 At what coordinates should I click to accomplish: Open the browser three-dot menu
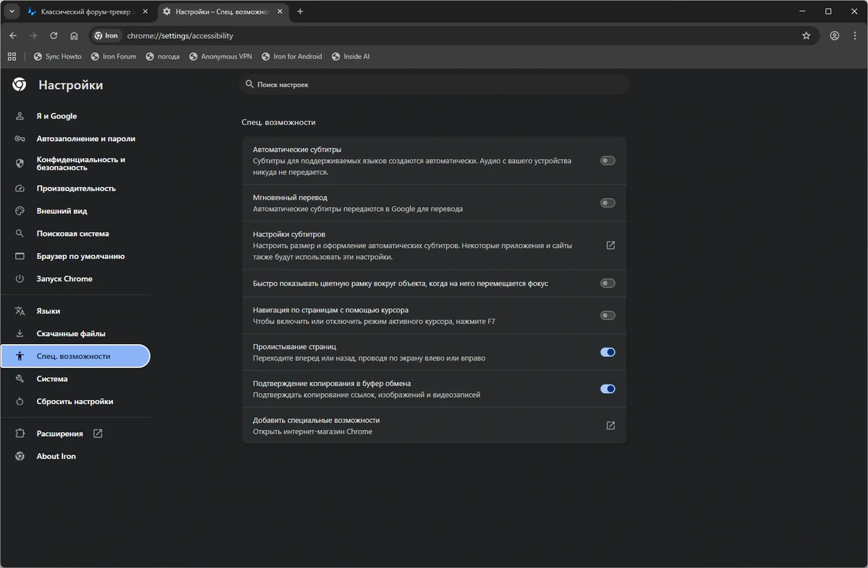855,35
